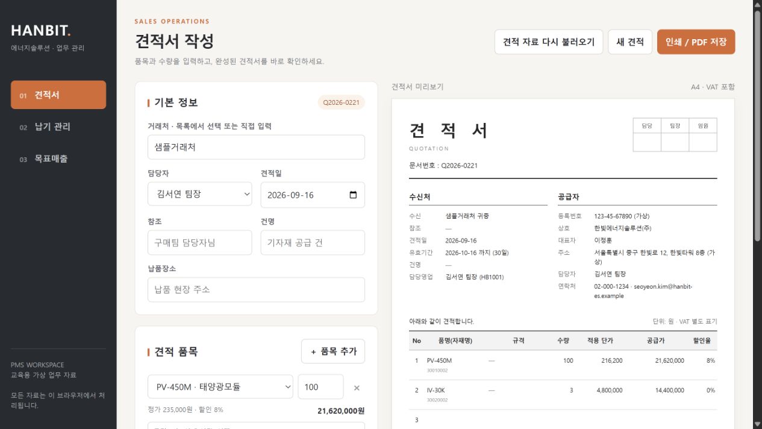This screenshot has width=762, height=429.
Task: Add a new item with + 품목 추가
Action: 333,351
